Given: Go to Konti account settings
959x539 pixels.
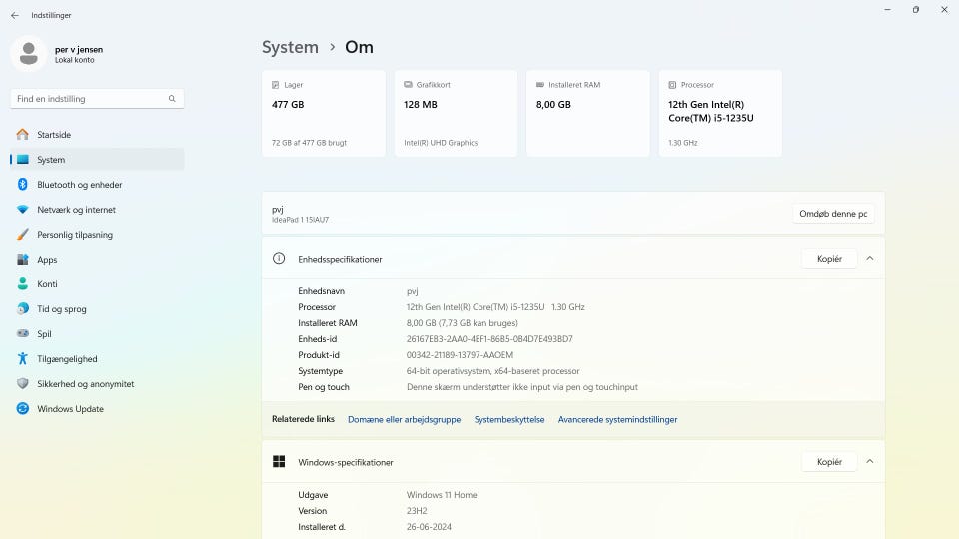Looking at the screenshot, I should click(x=47, y=284).
